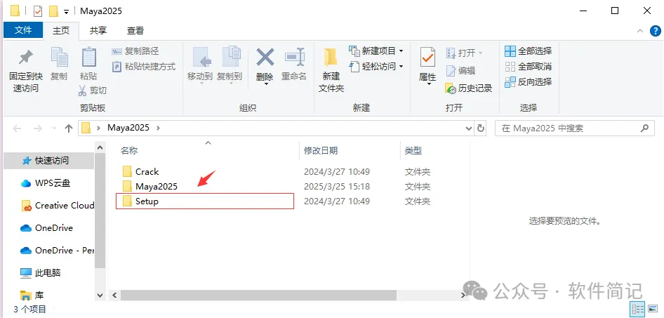The width and height of the screenshot is (664, 318).
Task: Open This PC (此电脑) in the sidebar
Action: coord(41,272)
